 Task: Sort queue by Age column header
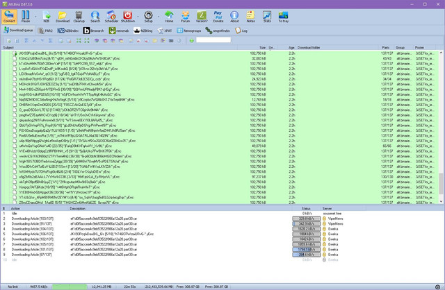287,48
